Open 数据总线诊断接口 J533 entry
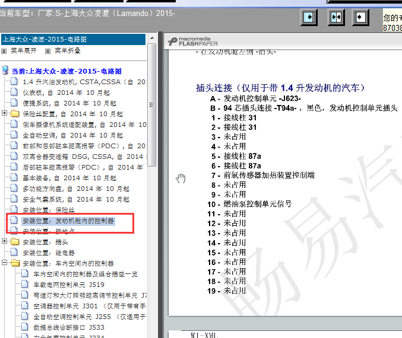 pos(69,327)
